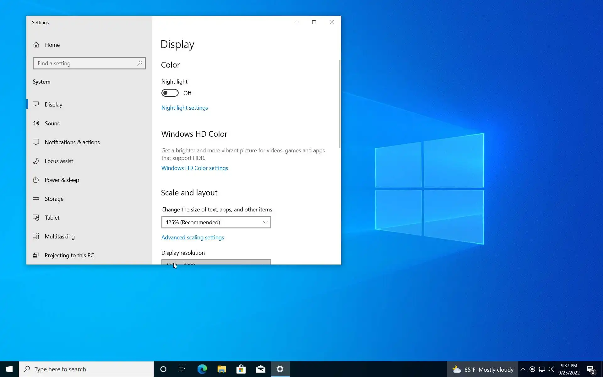Show hidden system tray icons chevron
This screenshot has height=377, width=603.
[523, 369]
